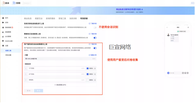This screenshot has height=104, width=196.
Task: Select 经营工具 in the sidebar submenu
Action: [x=11, y=51]
